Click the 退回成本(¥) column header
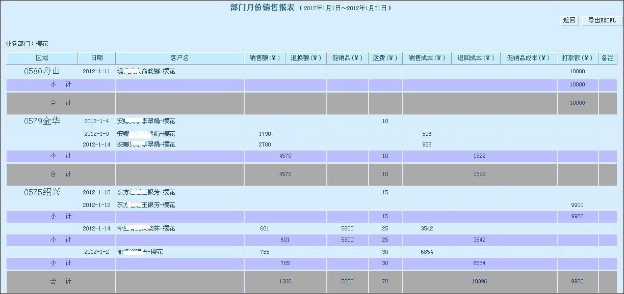Viewport: 624px width, 294px height. [x=476, y=58]
